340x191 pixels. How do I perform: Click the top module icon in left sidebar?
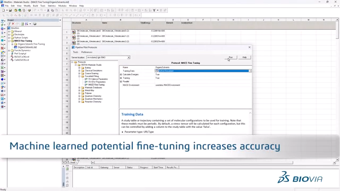click(2, 21)
